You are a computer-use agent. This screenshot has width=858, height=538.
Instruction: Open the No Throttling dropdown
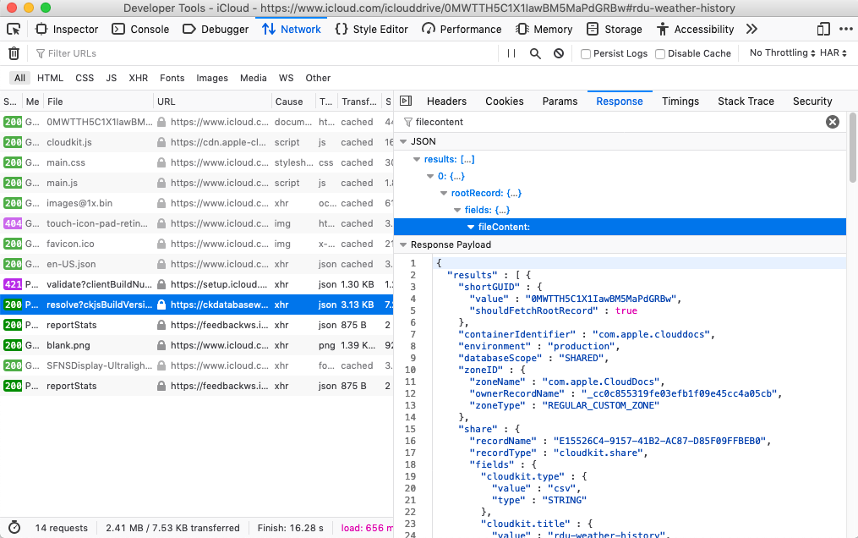click(779, 52)
